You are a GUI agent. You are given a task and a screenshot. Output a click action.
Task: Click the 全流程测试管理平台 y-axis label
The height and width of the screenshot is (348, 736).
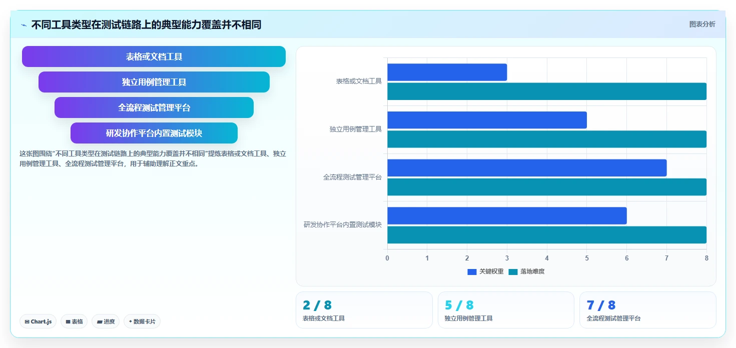tap(353, 177)
